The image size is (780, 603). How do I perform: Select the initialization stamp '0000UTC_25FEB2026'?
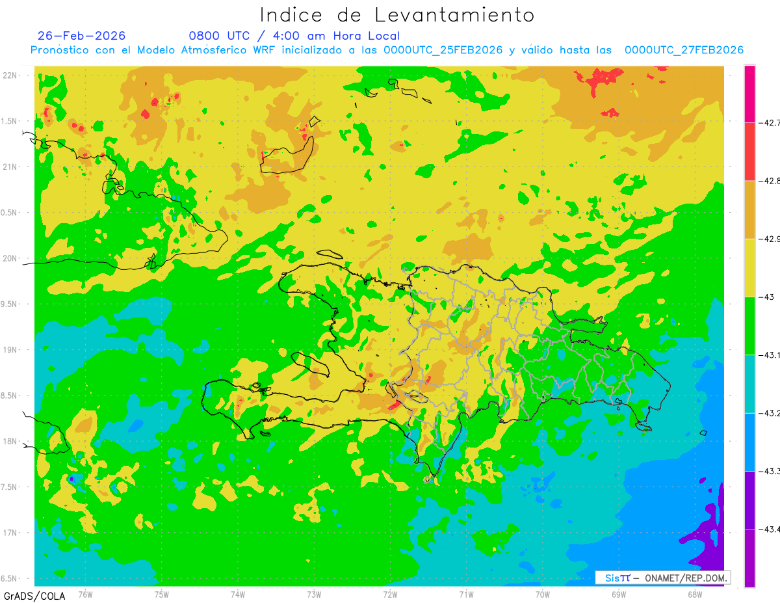point(443,50)
